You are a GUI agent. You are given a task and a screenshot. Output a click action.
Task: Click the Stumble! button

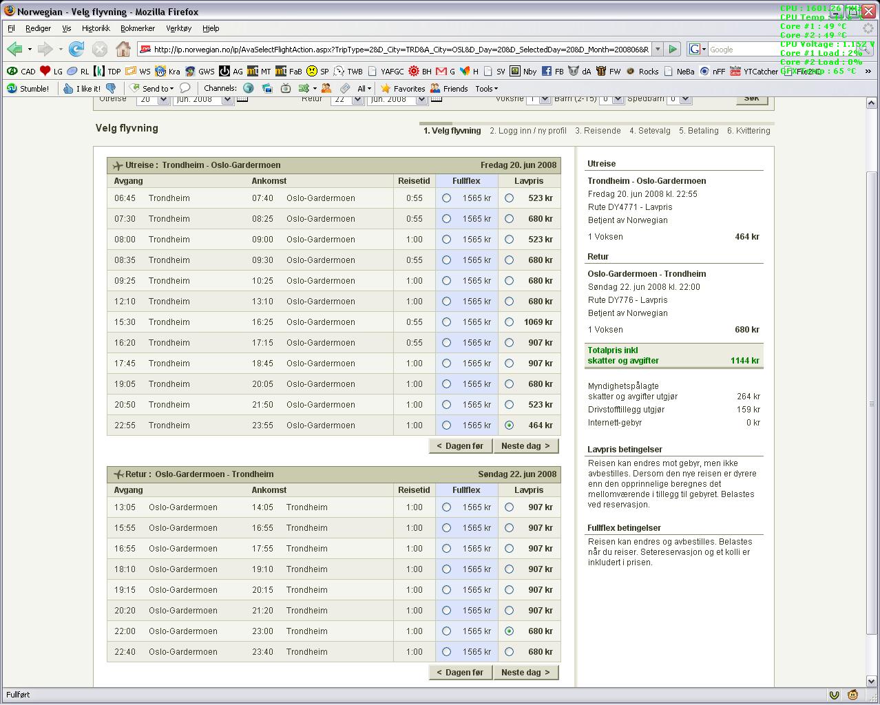click(28, 88)
